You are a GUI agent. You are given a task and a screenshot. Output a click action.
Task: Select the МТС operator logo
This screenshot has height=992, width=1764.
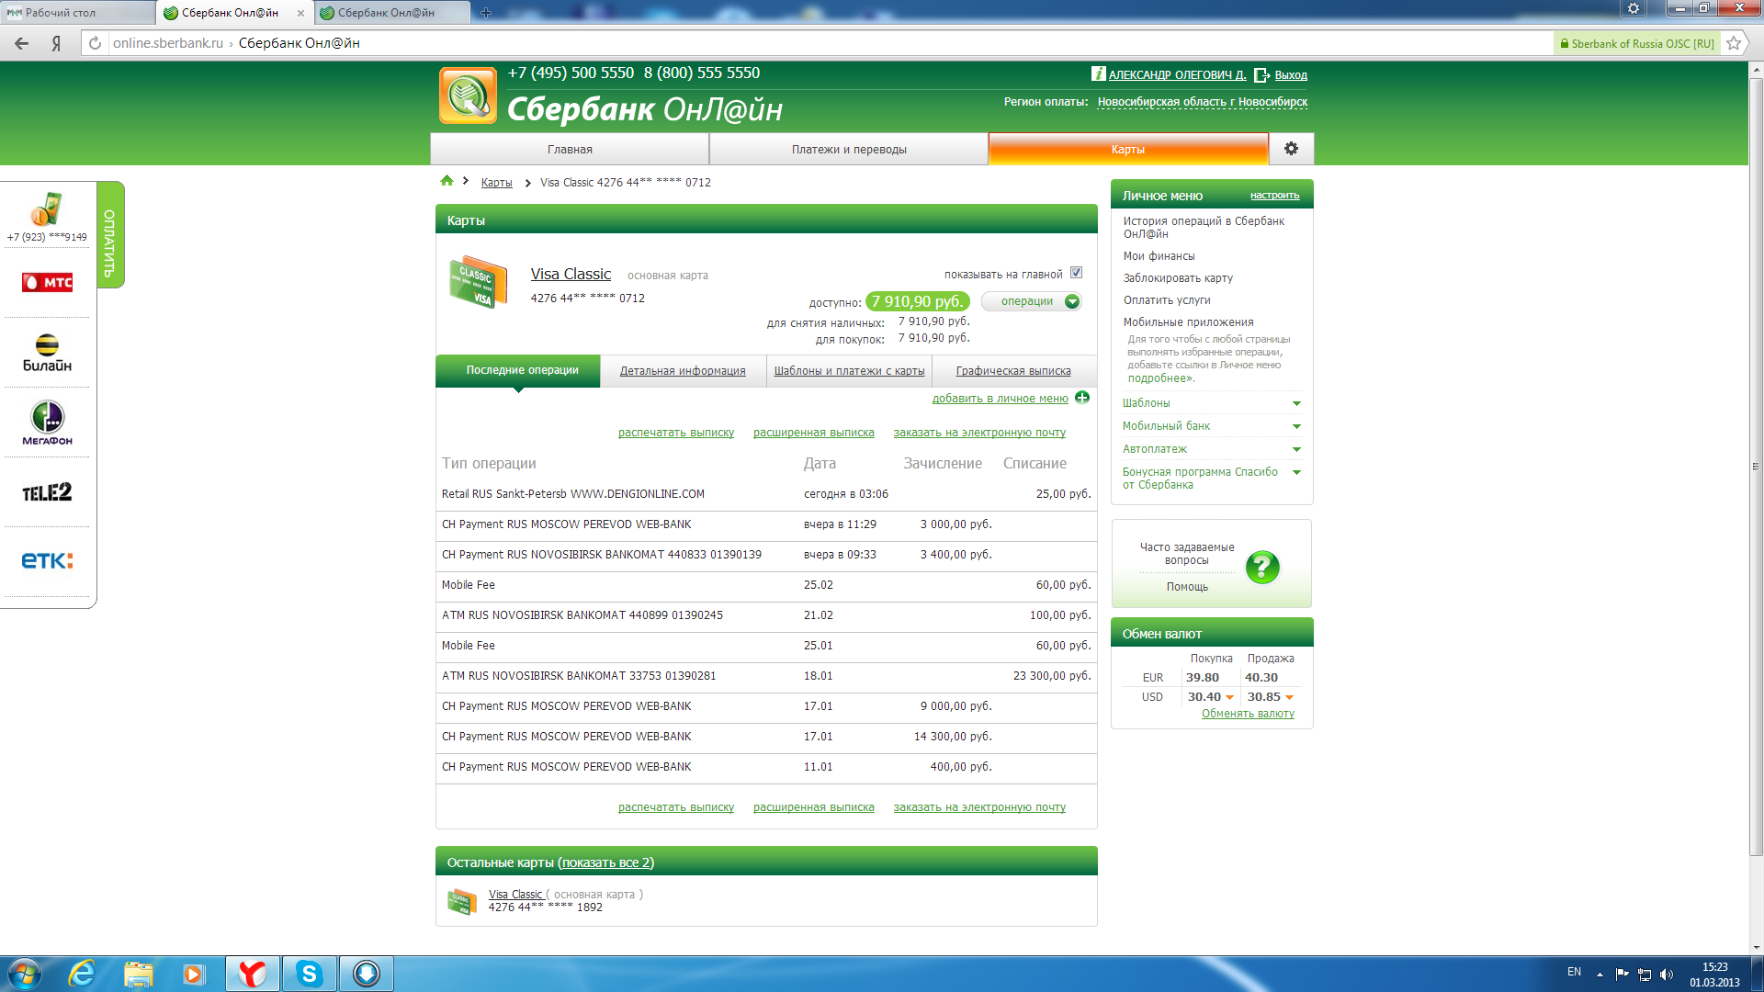47,282
